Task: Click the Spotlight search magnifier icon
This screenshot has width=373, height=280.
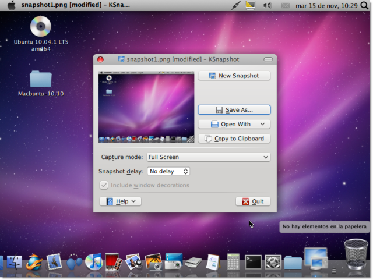Action: tap(364, 5)
